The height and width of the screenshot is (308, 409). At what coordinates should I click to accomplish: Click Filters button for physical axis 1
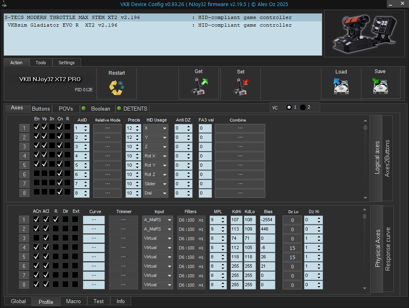[191, 220]
